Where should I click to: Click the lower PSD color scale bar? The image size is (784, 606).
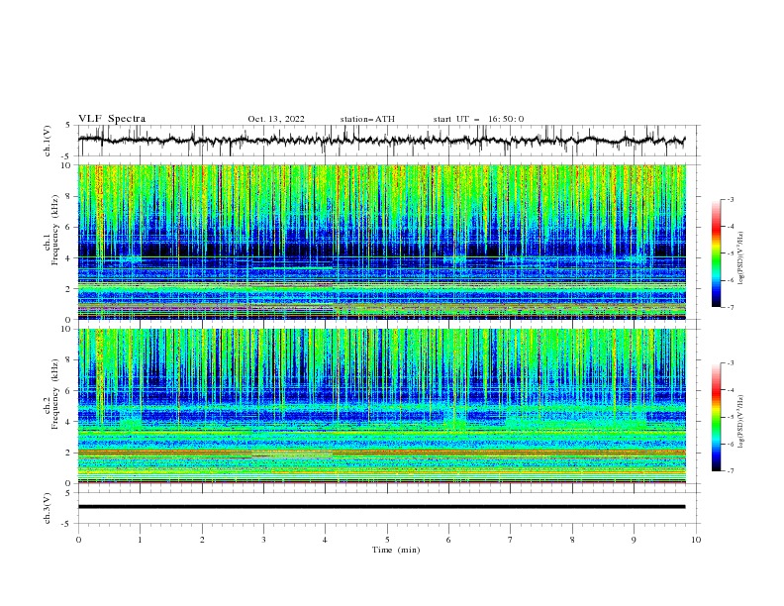coord(717,417)
